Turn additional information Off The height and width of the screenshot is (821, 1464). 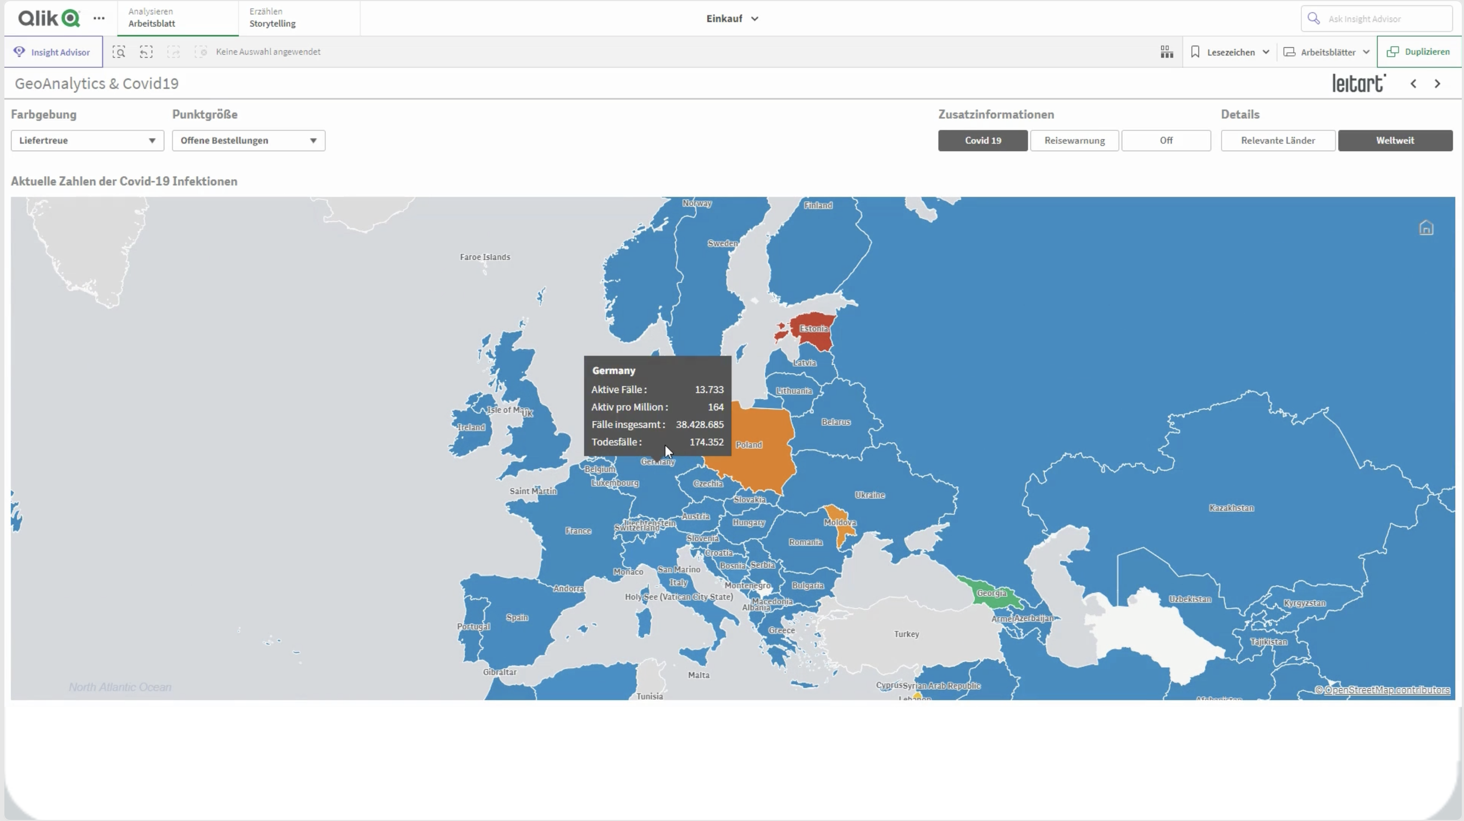(x=1166, y=140)
